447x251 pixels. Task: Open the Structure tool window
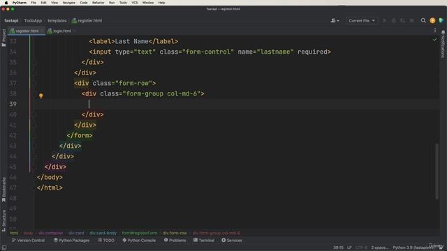tap(3, 220)
